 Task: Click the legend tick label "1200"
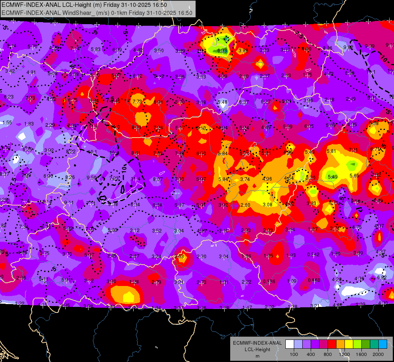pos(344,354)
